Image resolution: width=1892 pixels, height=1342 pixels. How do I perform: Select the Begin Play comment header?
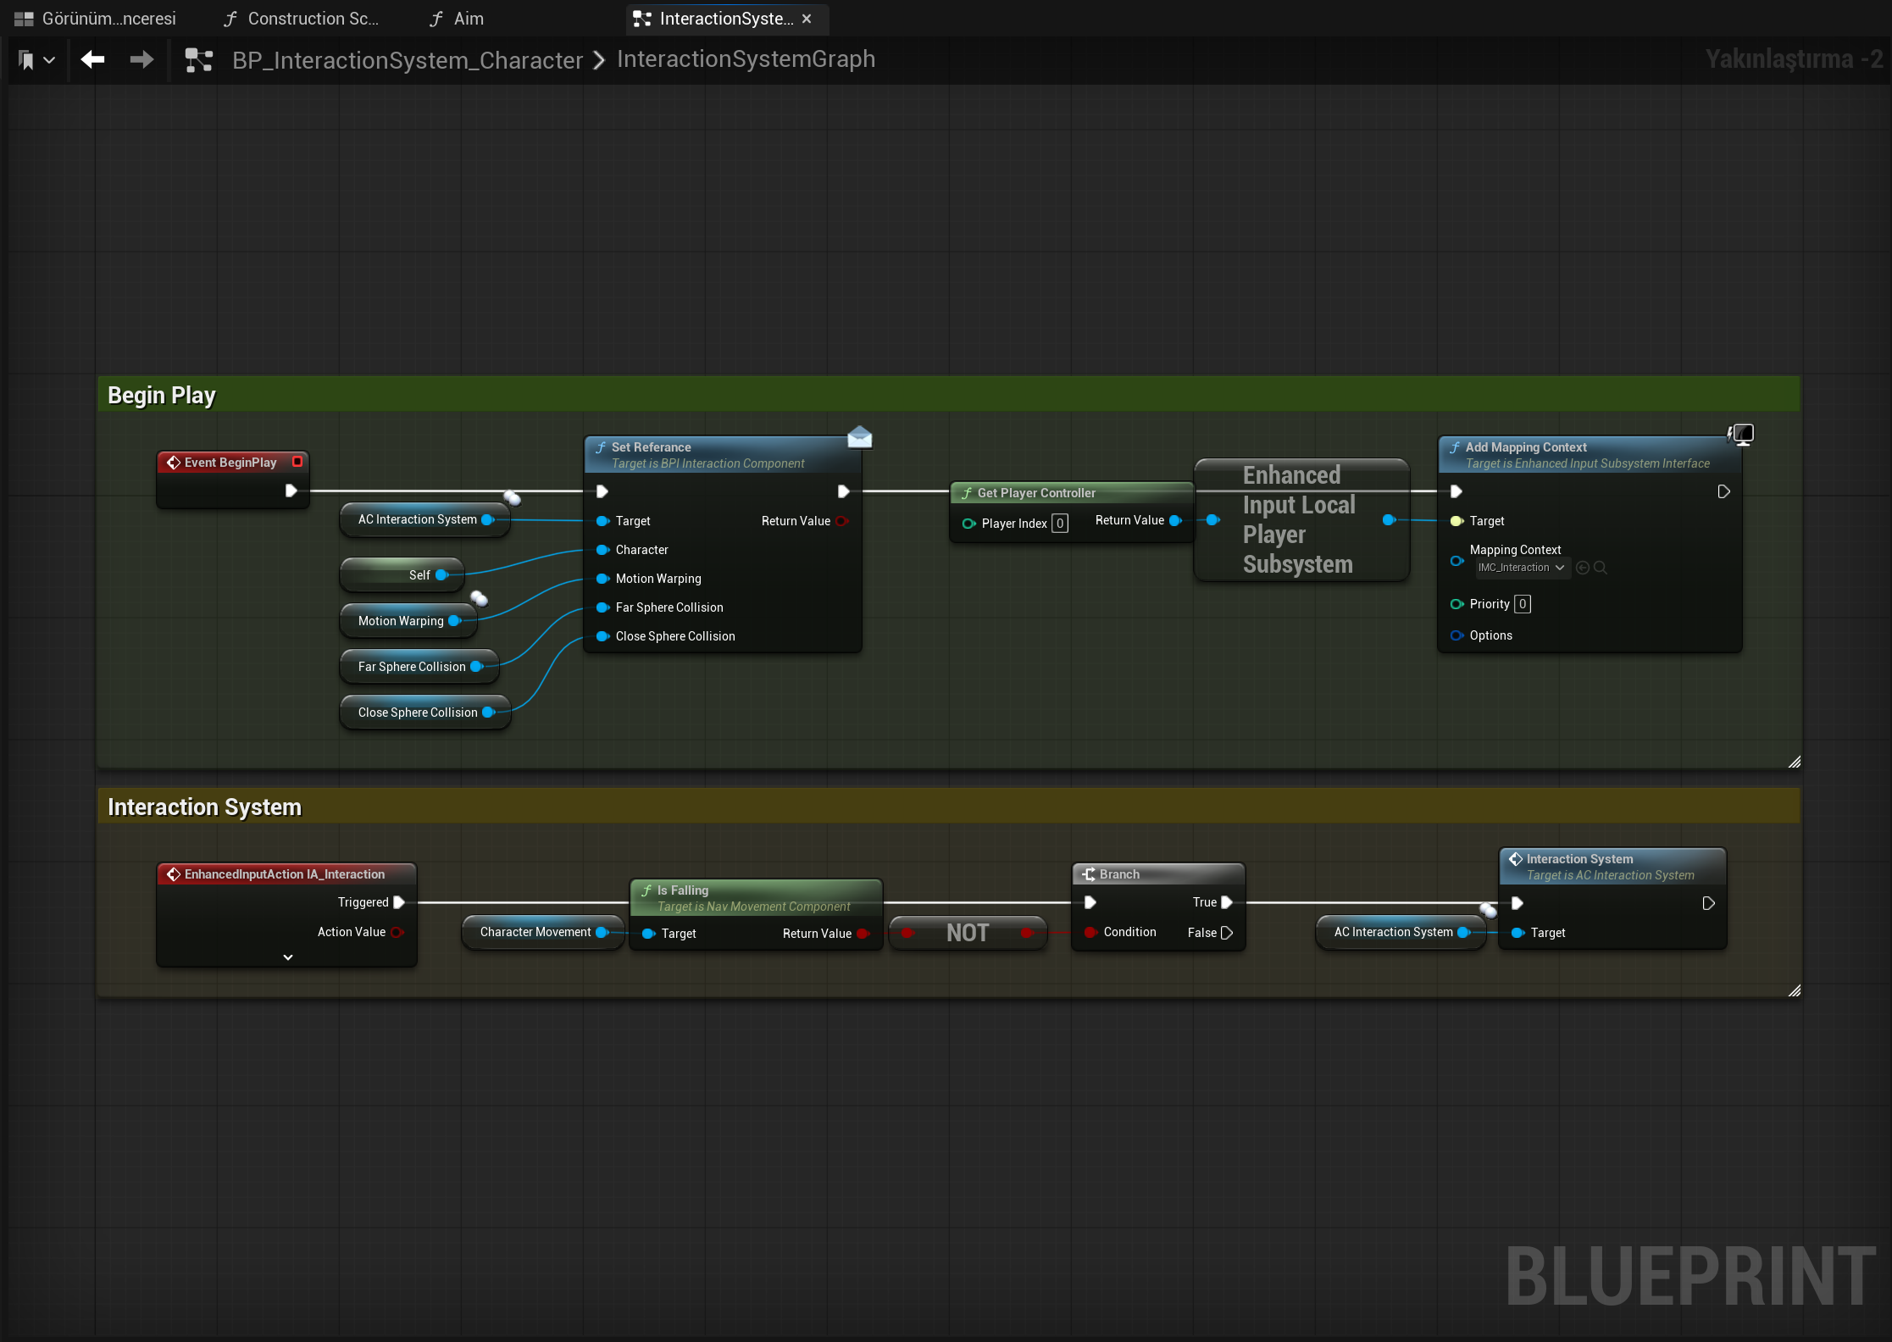949,395
